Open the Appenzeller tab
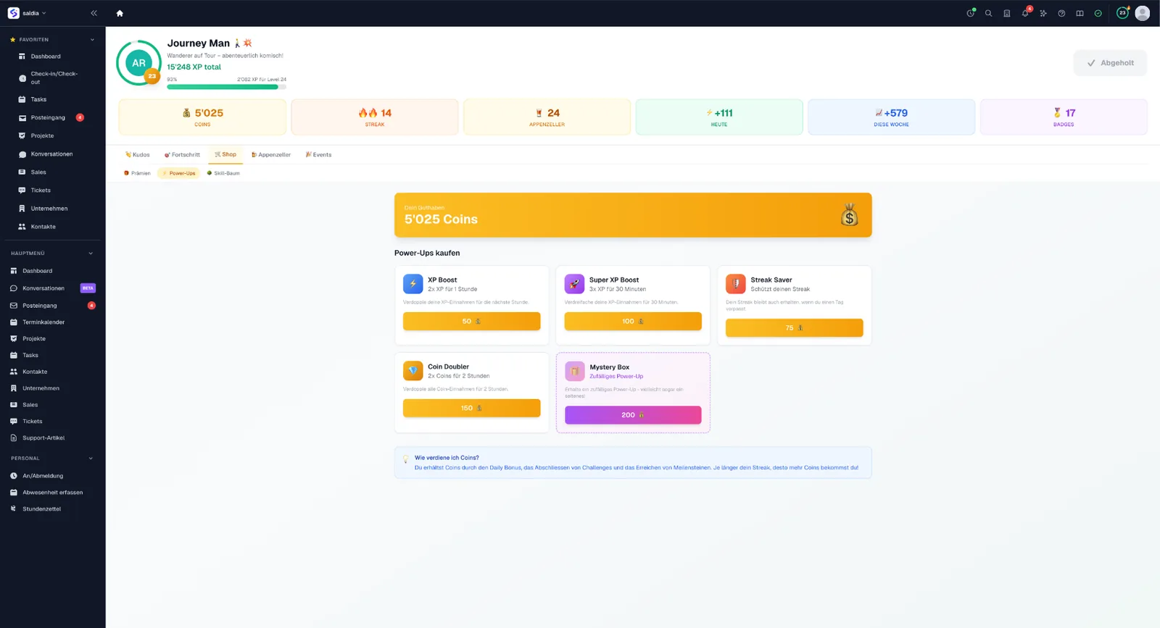 271,154
